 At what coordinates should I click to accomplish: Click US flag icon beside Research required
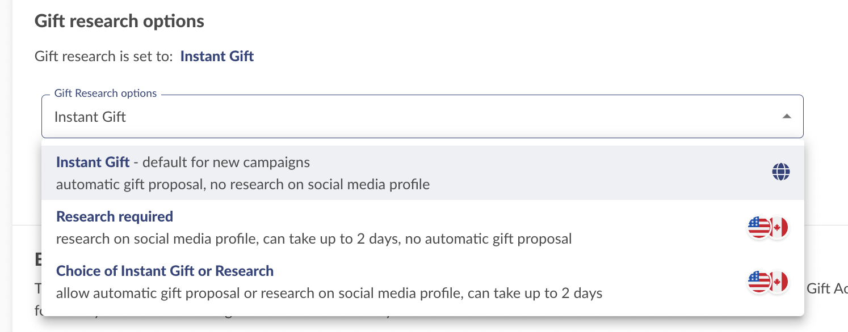click(x=759, y=227)
